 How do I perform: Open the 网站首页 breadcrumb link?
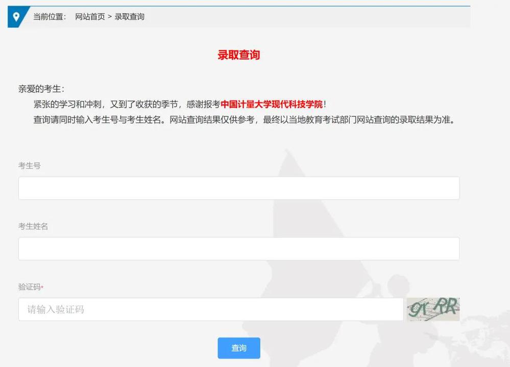[x=90, y=16]
